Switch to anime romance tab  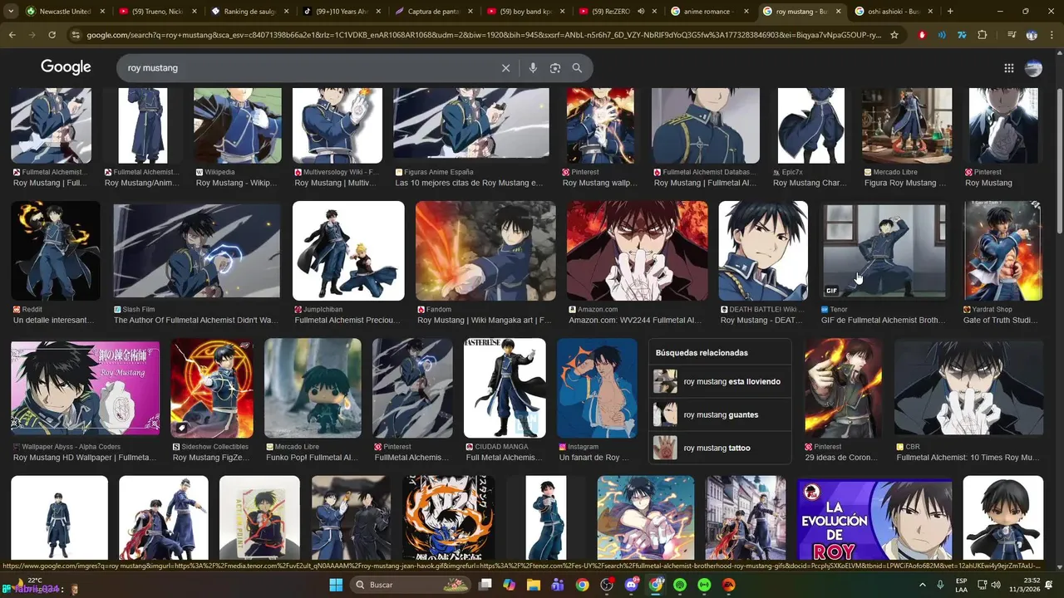pyautogui.click(x=710, y=12)
